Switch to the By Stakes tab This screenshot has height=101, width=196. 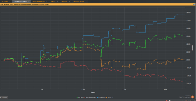click(4, 1)
